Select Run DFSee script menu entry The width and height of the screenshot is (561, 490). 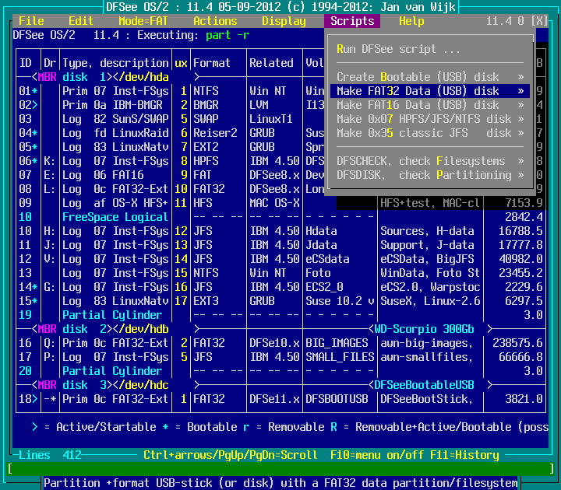click(x=398, y=49)
